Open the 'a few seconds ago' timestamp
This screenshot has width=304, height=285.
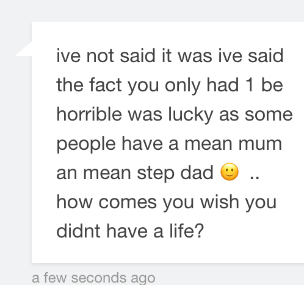[x=93, y=278]
